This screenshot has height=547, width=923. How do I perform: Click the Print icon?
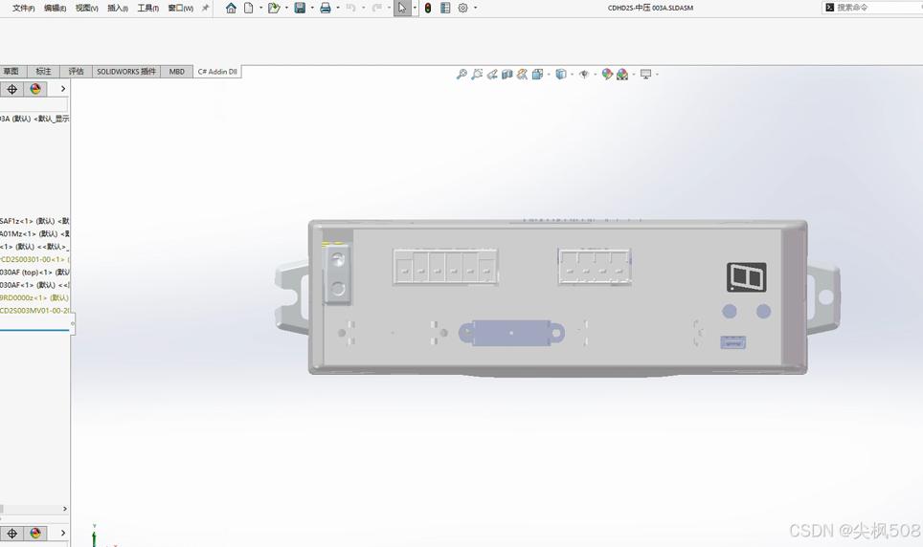pyautogui.click(x=325, y=8)
